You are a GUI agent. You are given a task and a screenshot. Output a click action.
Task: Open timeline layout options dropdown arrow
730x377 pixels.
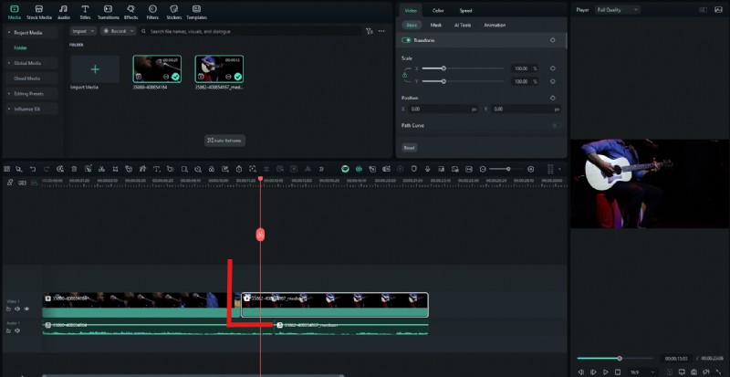559,169
